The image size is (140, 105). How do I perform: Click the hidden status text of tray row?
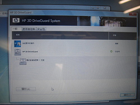117,44
